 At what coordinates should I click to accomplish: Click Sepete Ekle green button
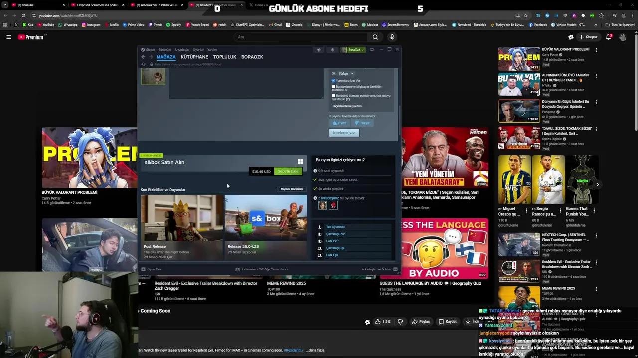(x=288, y=171)
